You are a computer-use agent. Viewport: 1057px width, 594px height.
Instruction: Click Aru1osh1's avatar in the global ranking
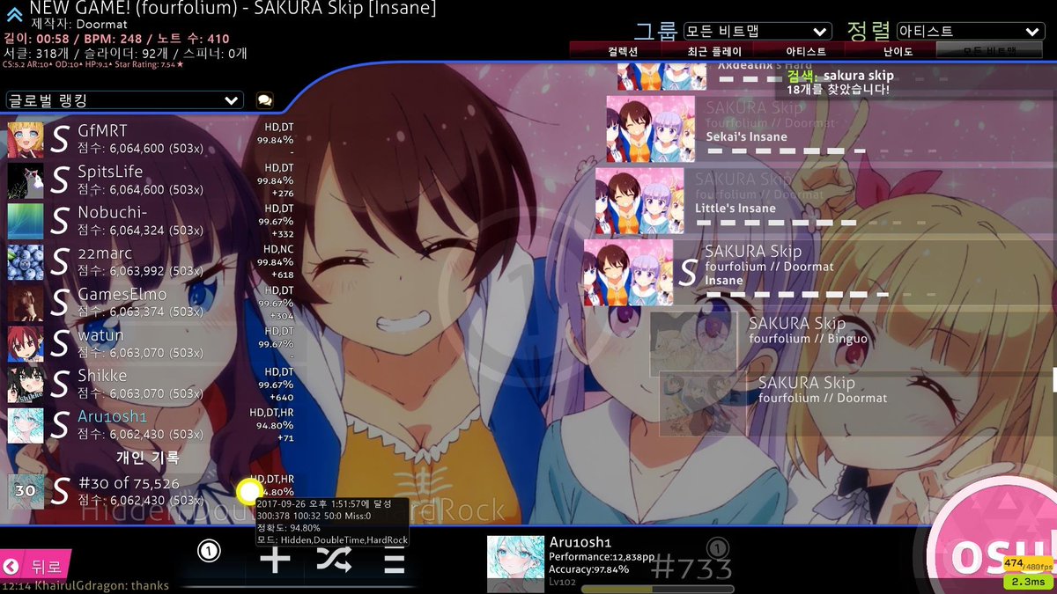point(26,425)
